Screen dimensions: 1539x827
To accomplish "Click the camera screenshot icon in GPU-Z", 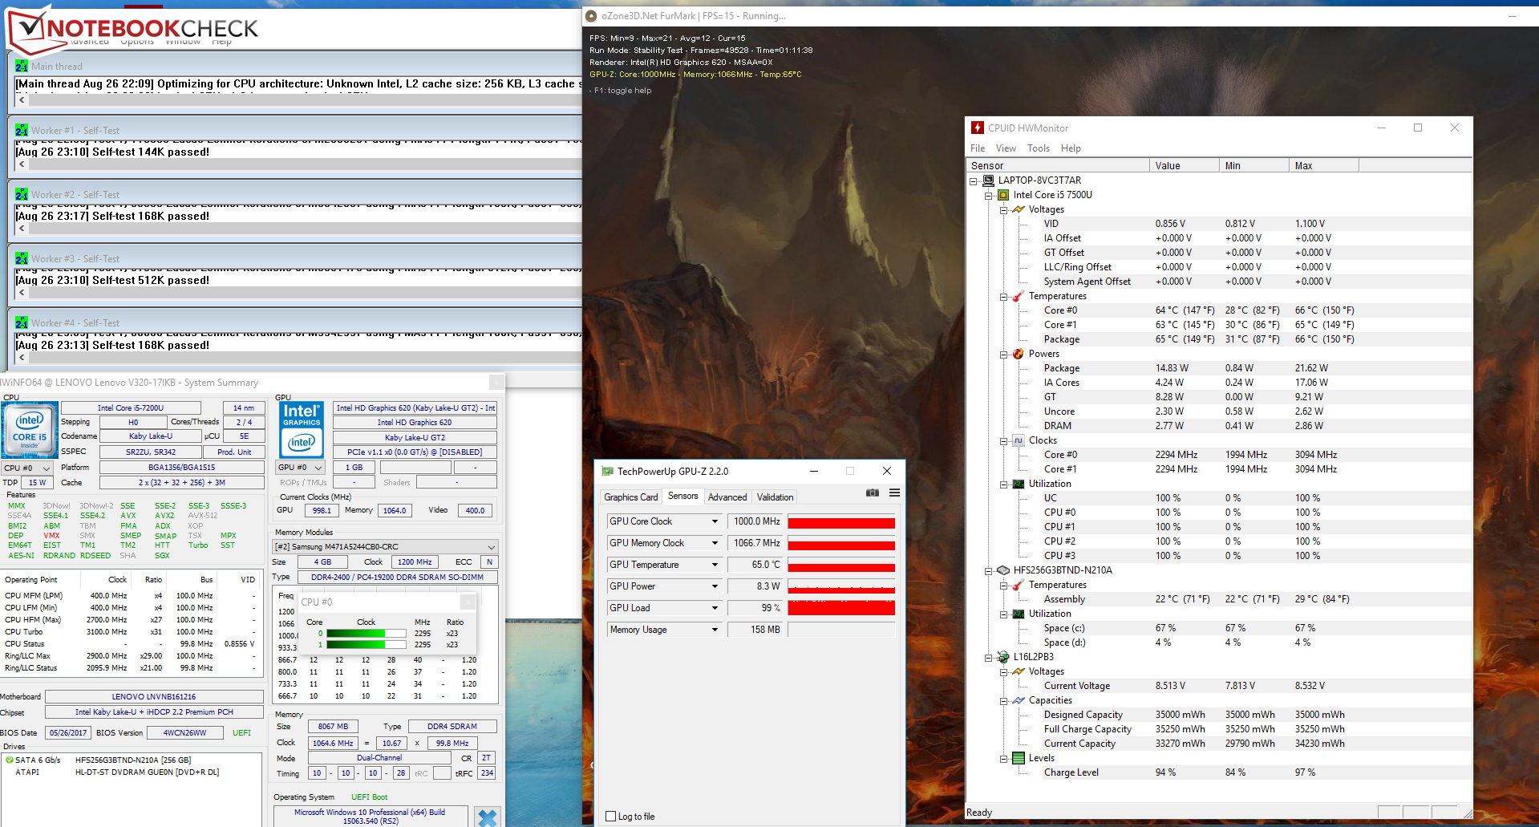I will [x=873, y=493].
